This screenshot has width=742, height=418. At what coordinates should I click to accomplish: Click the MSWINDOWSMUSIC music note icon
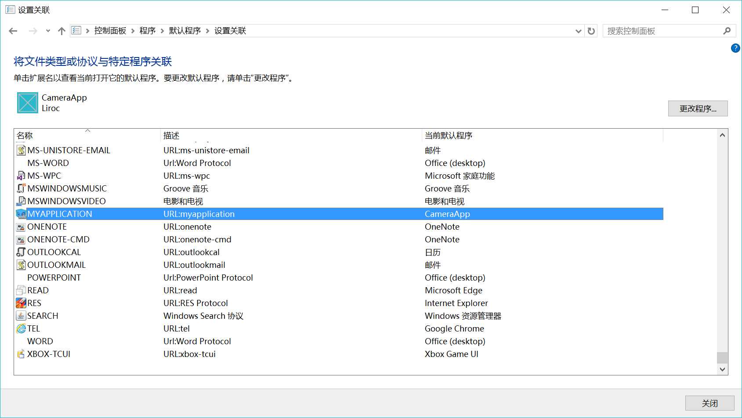tap(21, 188)
